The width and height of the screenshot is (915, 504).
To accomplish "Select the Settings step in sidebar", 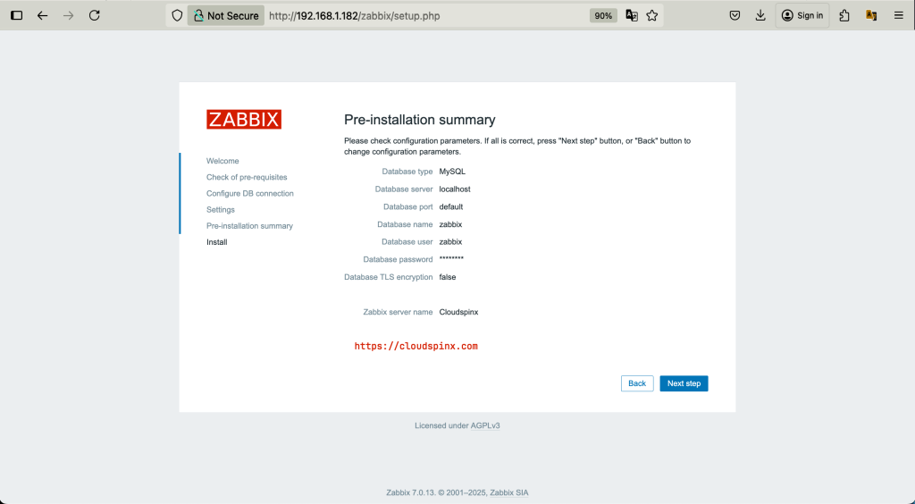I will point(221,209).
